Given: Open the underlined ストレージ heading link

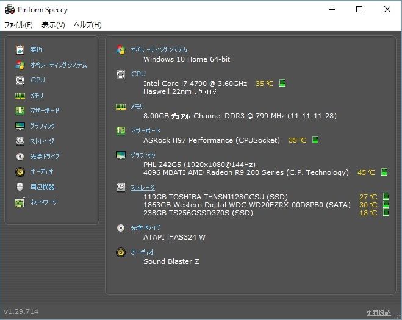Looking at the screenshot, I should [143, 188].
